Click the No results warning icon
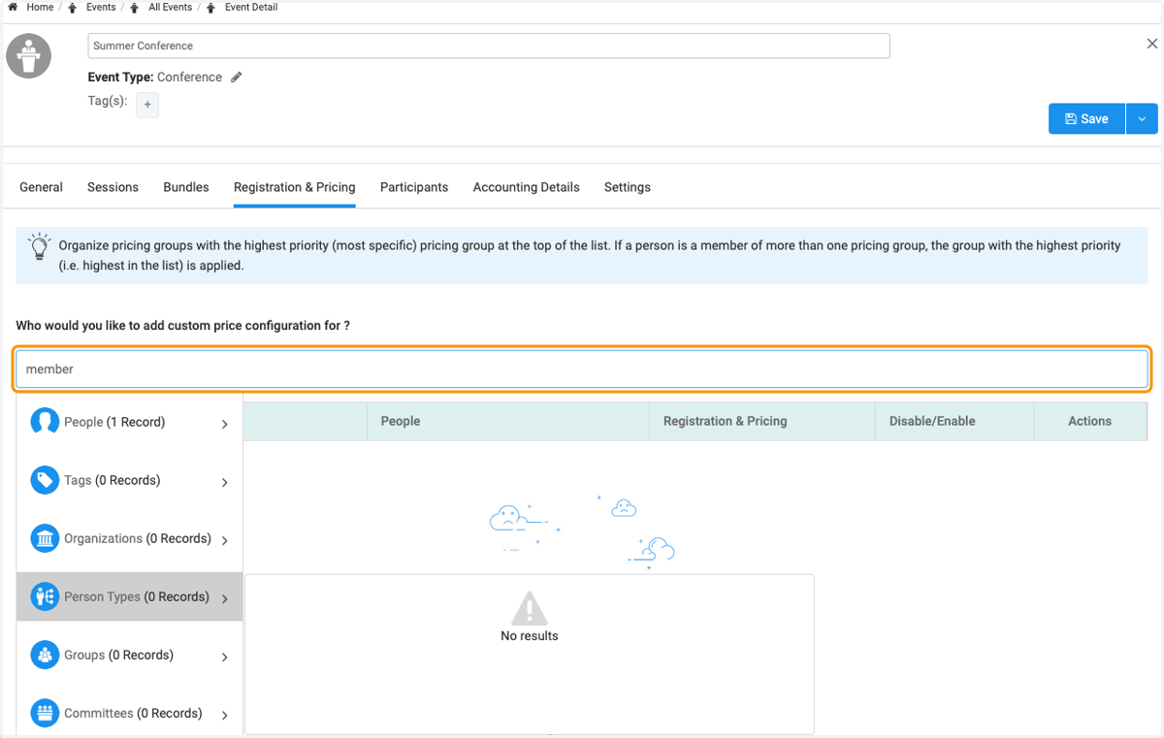 click(x=529, y=609)
